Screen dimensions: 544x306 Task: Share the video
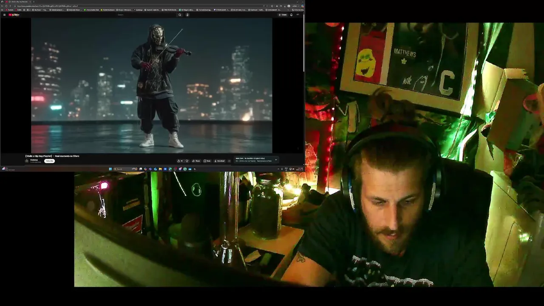point(196,161)
